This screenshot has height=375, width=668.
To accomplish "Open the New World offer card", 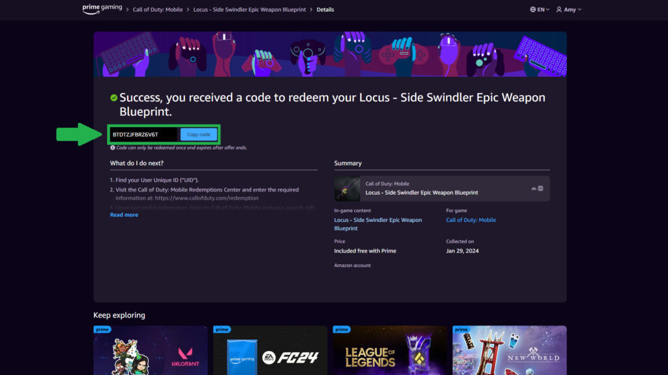I will [x=510, y=350].
